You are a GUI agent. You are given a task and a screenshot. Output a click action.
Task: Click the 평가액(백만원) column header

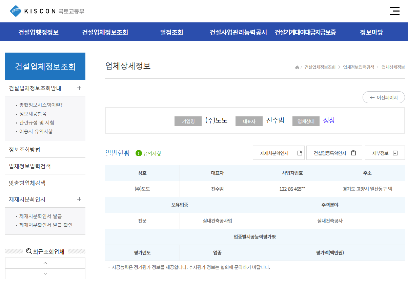pyautogui.click(x=330, y=253)
